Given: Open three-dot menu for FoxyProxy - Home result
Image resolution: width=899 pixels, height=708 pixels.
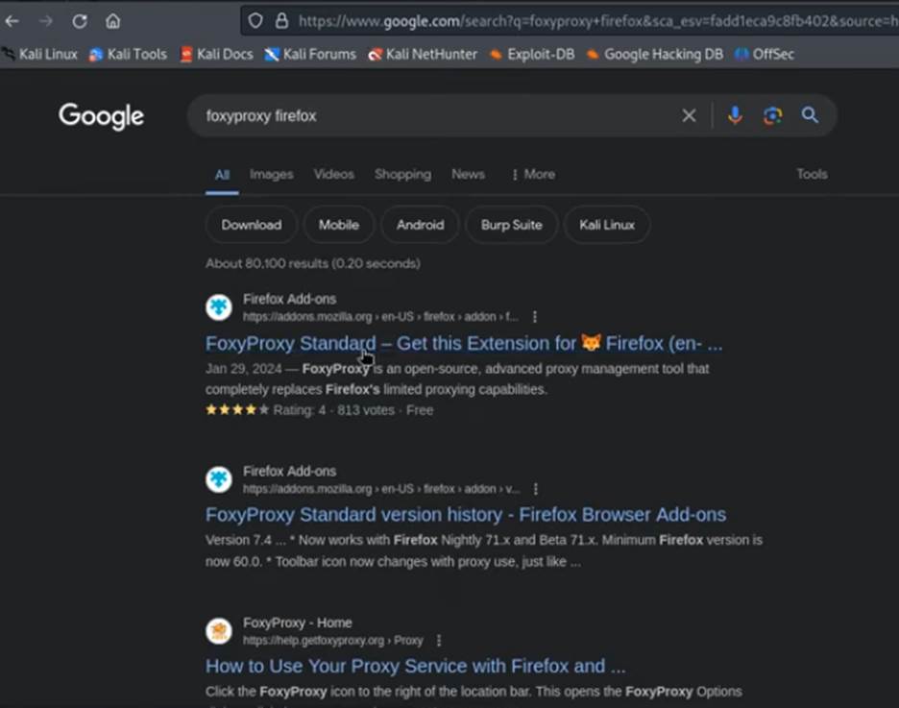Looking at the screenshot, I should click(x=439, y=641).
